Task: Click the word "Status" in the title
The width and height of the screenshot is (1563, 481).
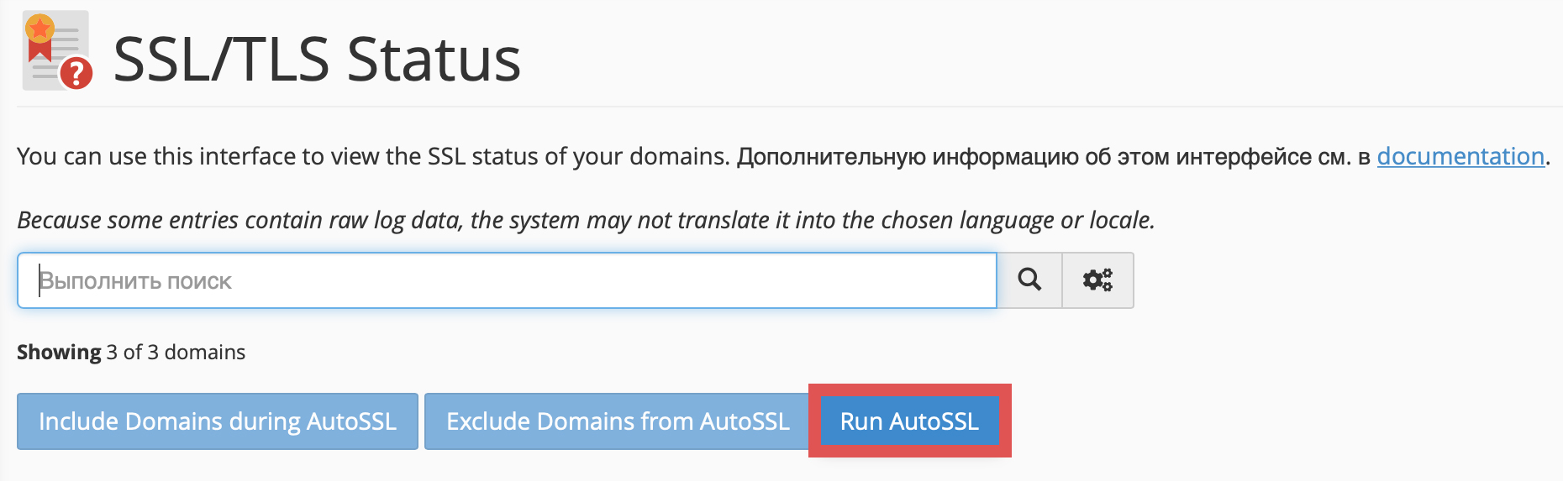Action: click(x=434, y=60)
